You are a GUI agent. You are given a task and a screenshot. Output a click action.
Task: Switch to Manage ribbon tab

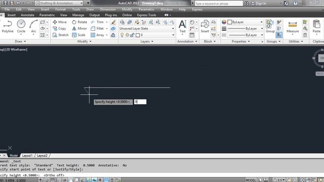[78, 15]
